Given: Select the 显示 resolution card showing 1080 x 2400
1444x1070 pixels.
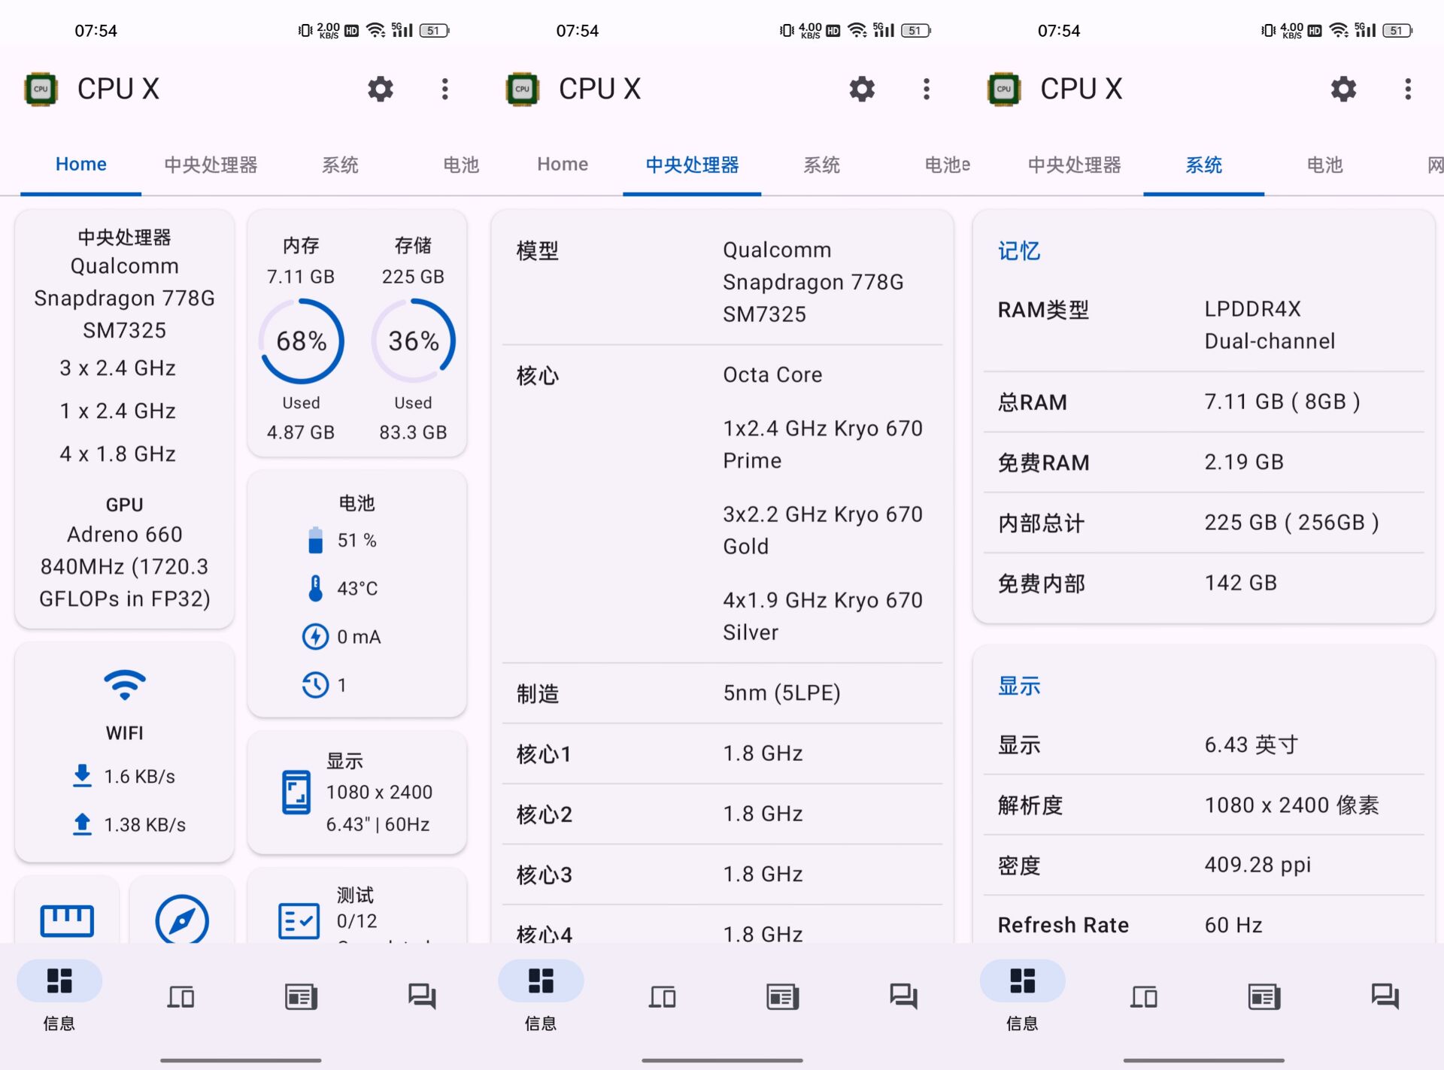Looking at the screenshot, I should (x=356, y=792).
